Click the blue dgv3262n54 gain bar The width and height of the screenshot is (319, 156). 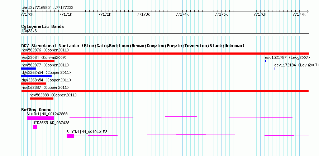tap(37, 76)
